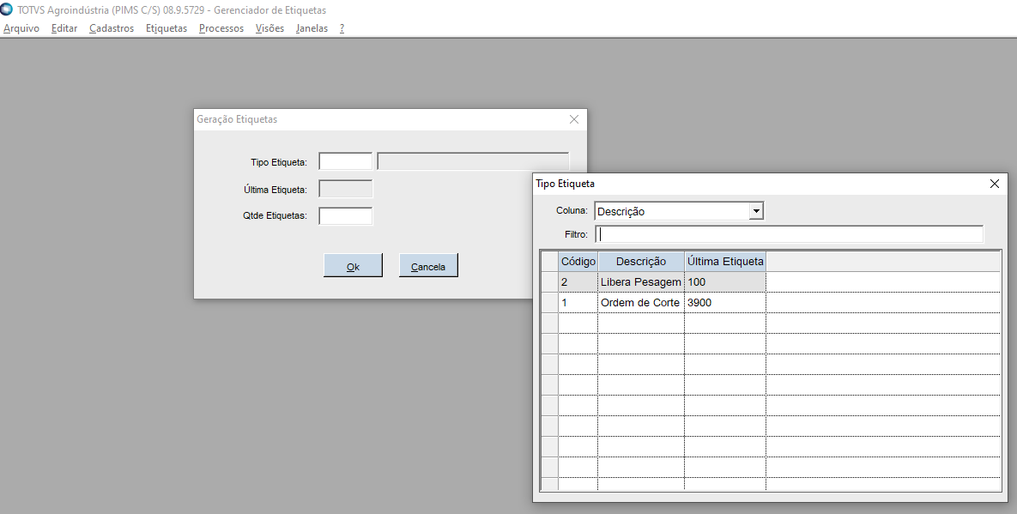The width and height of the screenshot is (1017, 514).
Task: Click the TOTVS application icon in title bar
Action: click(x=7, y=9)
